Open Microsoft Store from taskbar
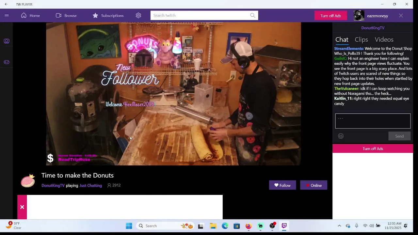 point(237,226)
